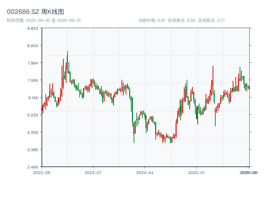Click the chart title 002686.SZ 周K线图
Screen dimensions: 277x208
(x=35, y=12)
